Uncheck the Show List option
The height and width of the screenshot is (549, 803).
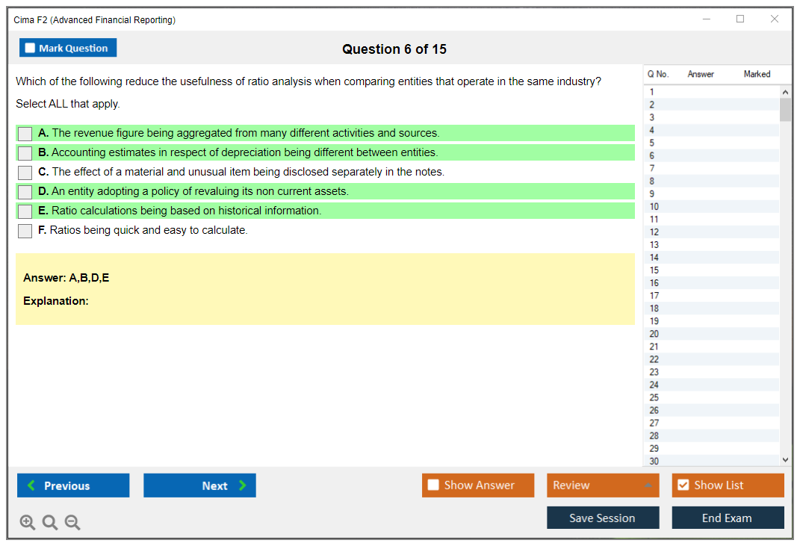[683, 486]
